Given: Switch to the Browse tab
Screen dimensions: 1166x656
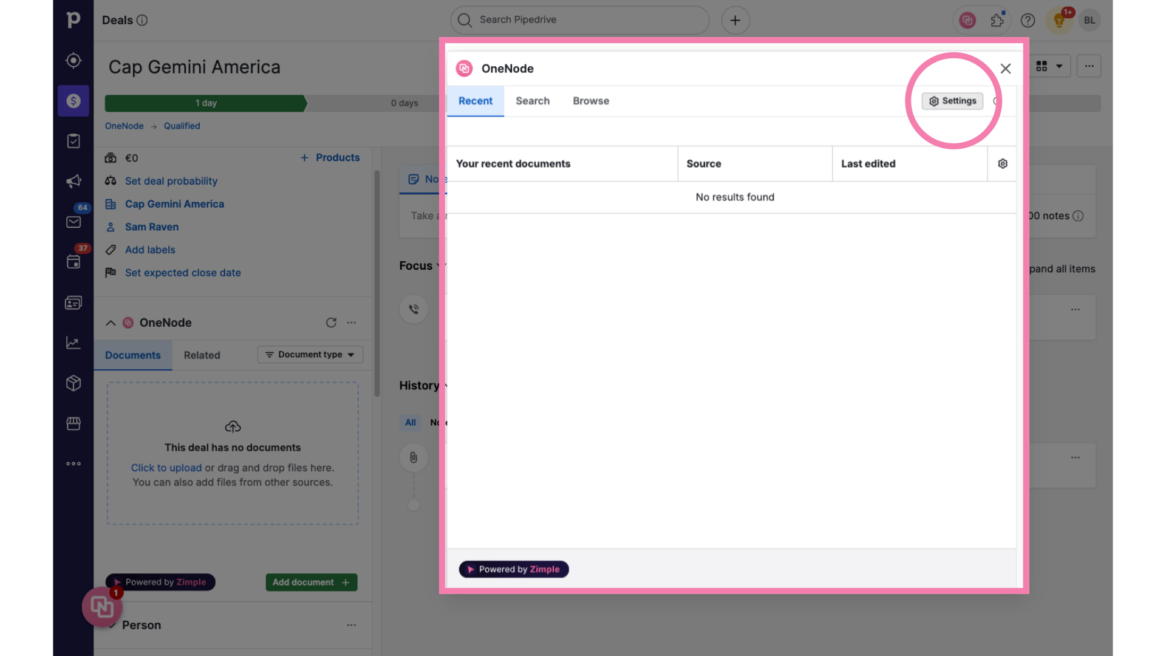Looking at the screenshot, I should [591, 101].
